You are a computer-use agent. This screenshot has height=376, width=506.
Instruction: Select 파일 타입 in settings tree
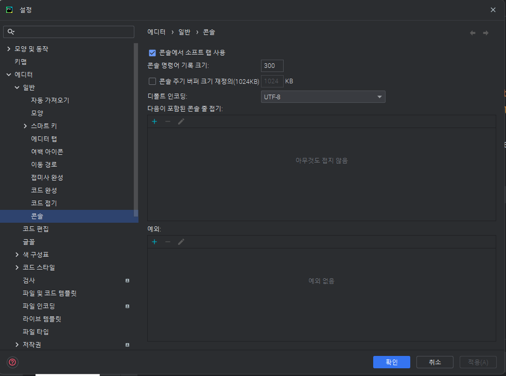36,332
